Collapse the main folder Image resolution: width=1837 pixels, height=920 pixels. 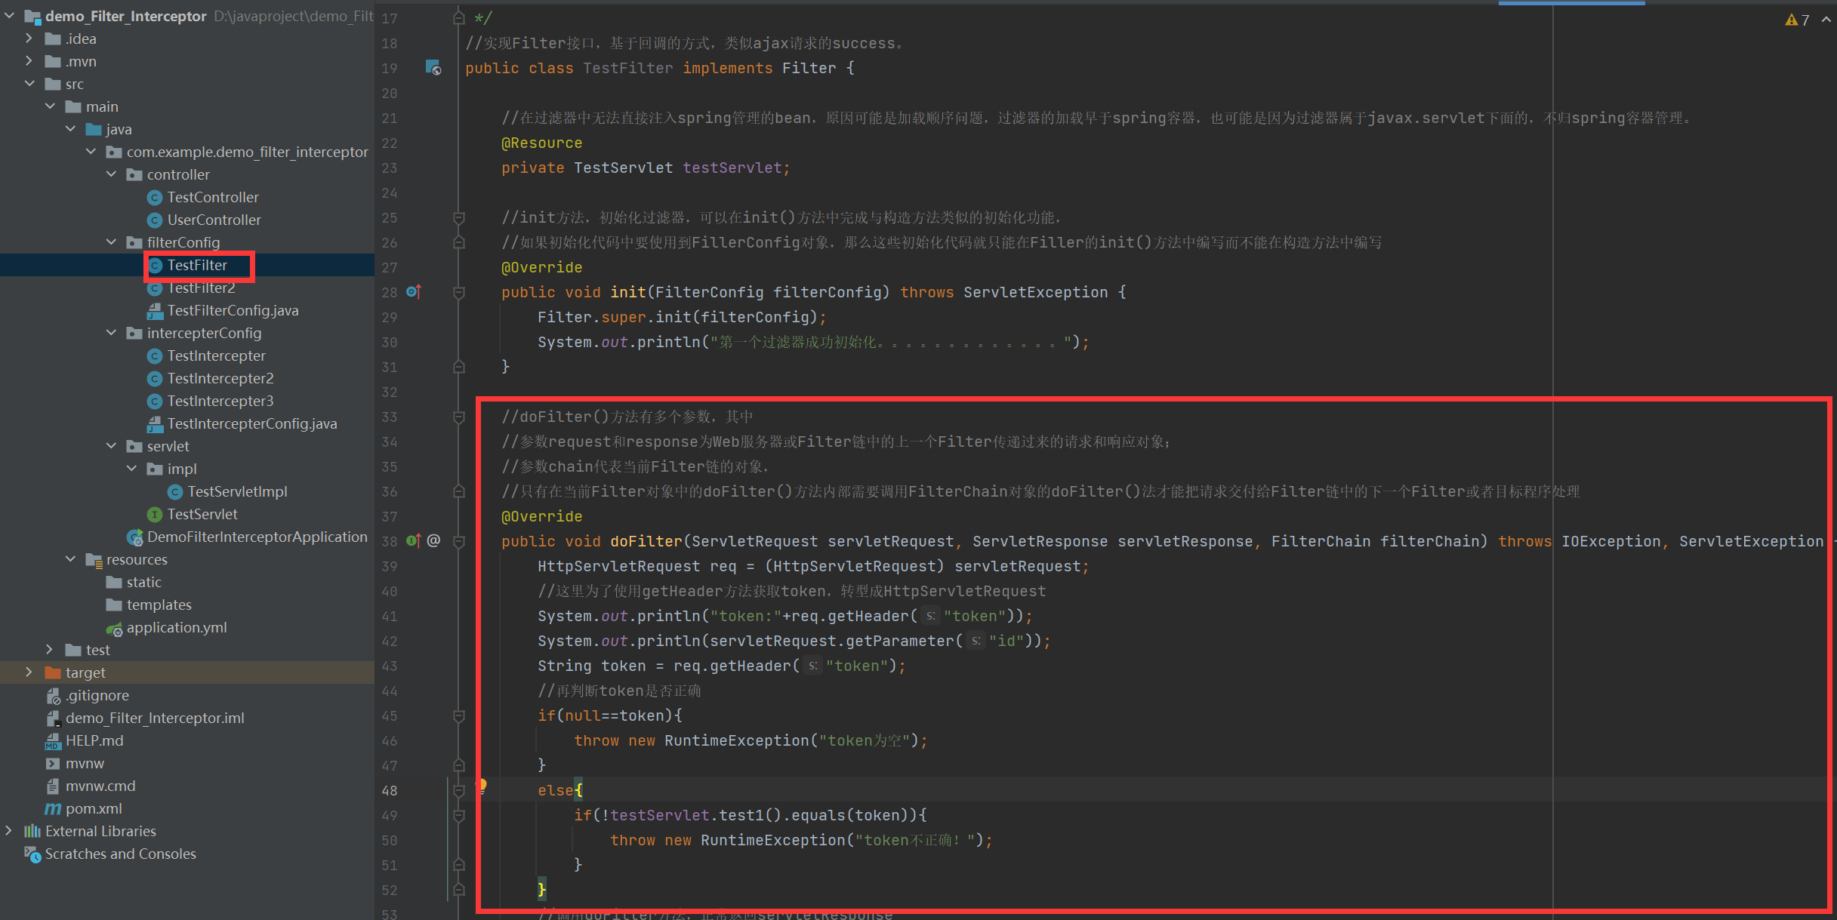50,106
